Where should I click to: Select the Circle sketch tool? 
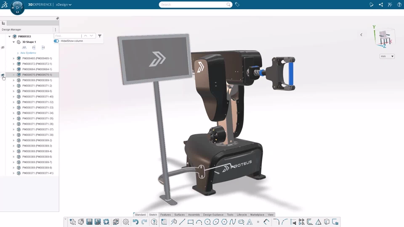207,222
